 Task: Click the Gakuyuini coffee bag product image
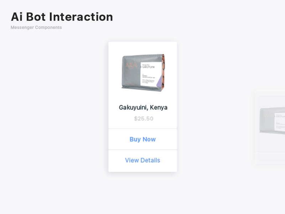tap(142, 71)
